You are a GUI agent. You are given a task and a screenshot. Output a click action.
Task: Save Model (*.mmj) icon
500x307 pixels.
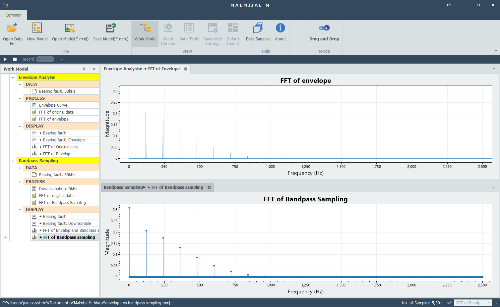[x=111, y=28]
